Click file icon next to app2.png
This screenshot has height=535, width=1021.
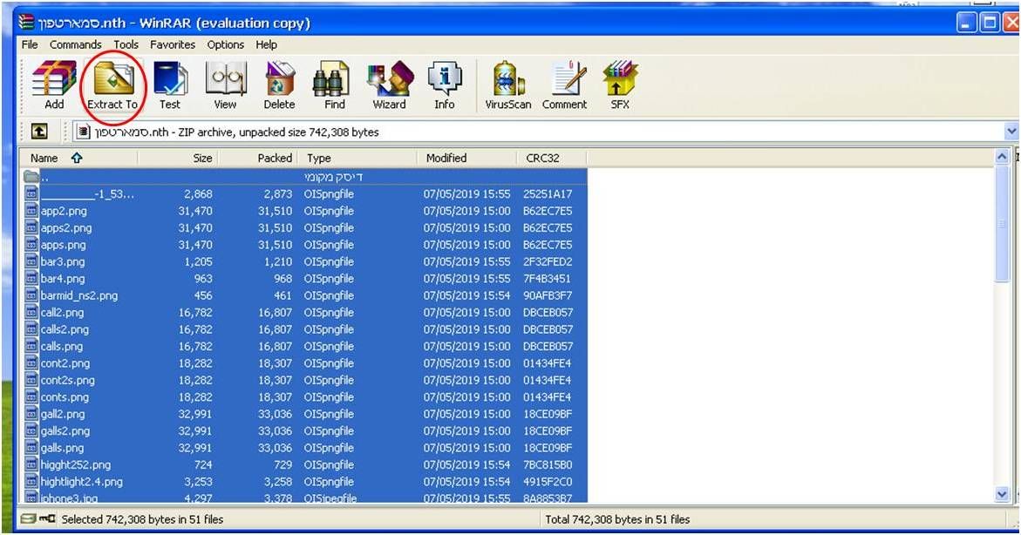[31, 211]
